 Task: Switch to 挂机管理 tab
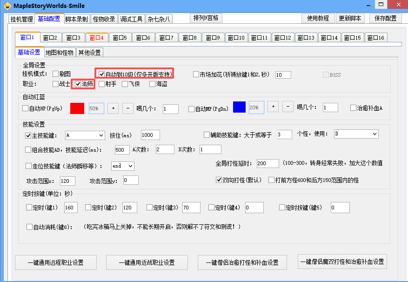click(x=21, y=19)
